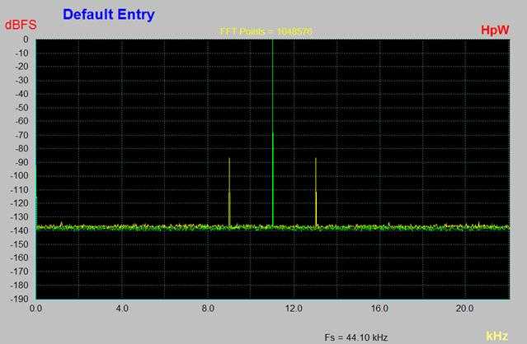Viewport: 527px width, 344px height.
Task: Click the "20.0" frequency axis label
Action: (x=465, y=308)
